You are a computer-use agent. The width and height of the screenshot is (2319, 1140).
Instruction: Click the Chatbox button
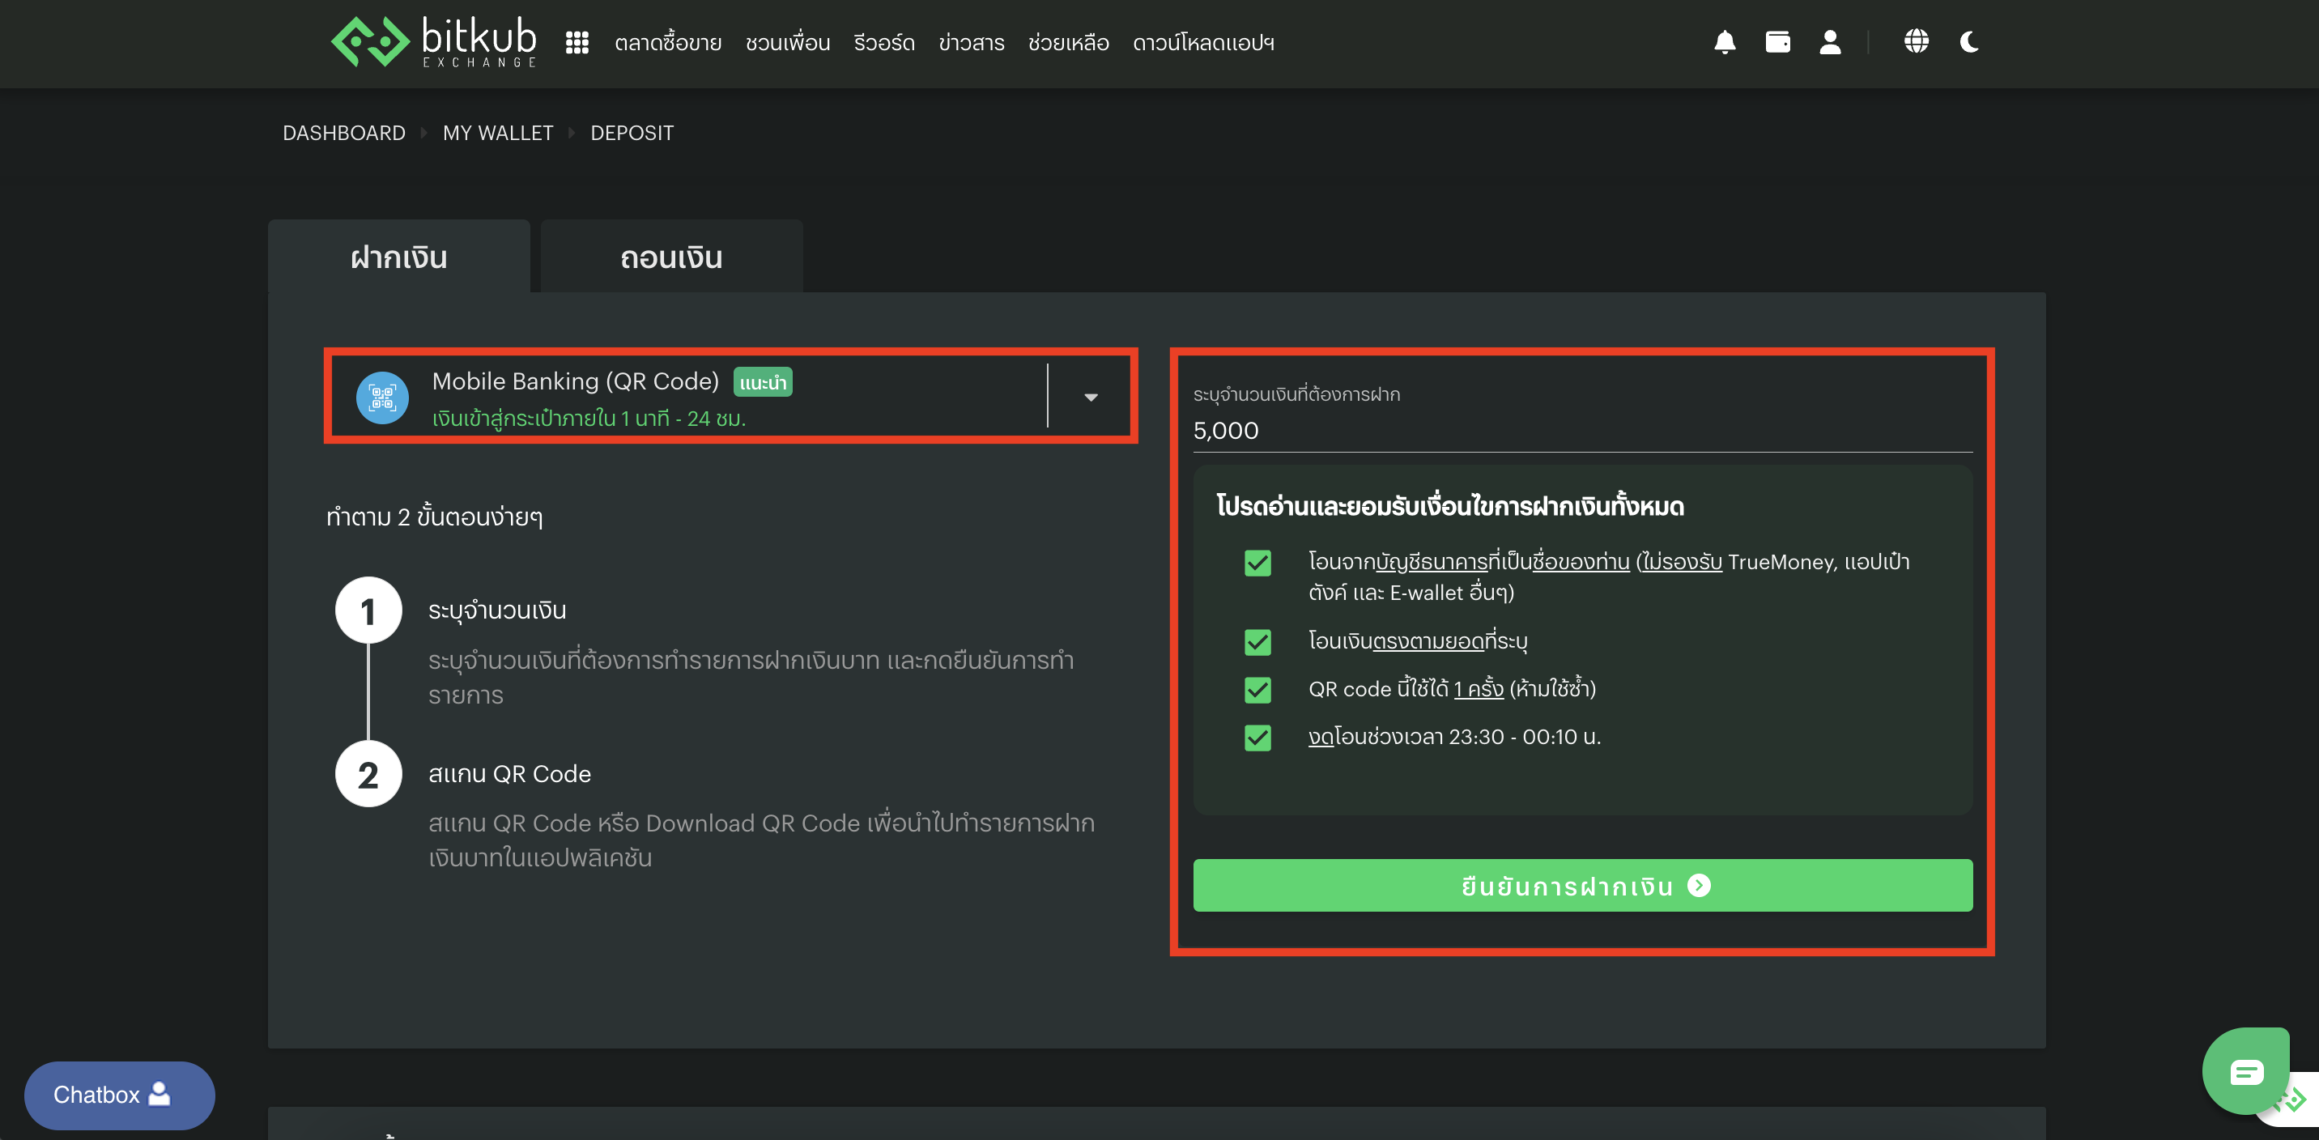pyautogui.click(x=119, y=1094)
